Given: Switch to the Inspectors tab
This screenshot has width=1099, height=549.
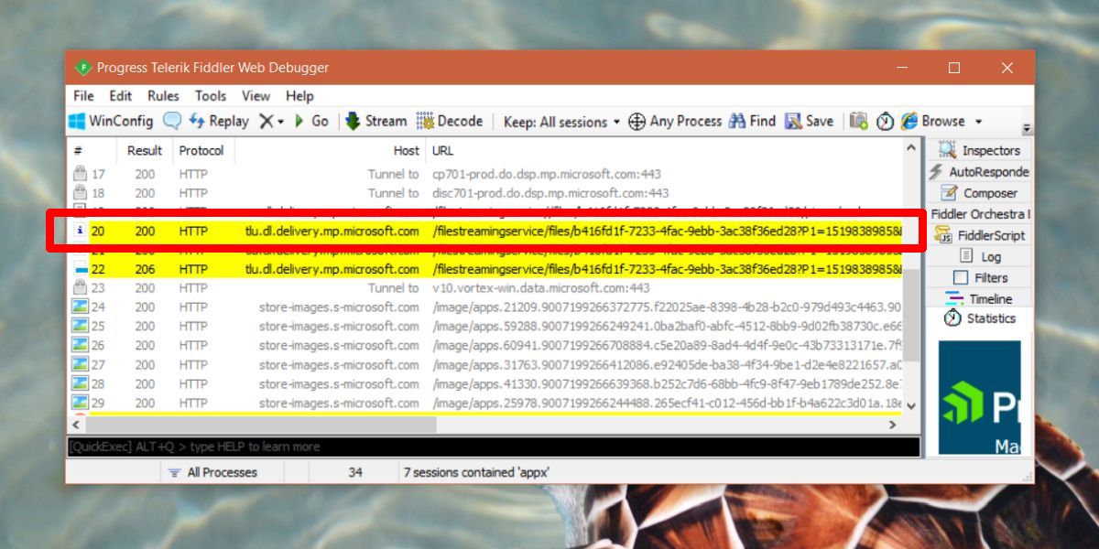Looking at the screenshot, I should click(981, 150).
